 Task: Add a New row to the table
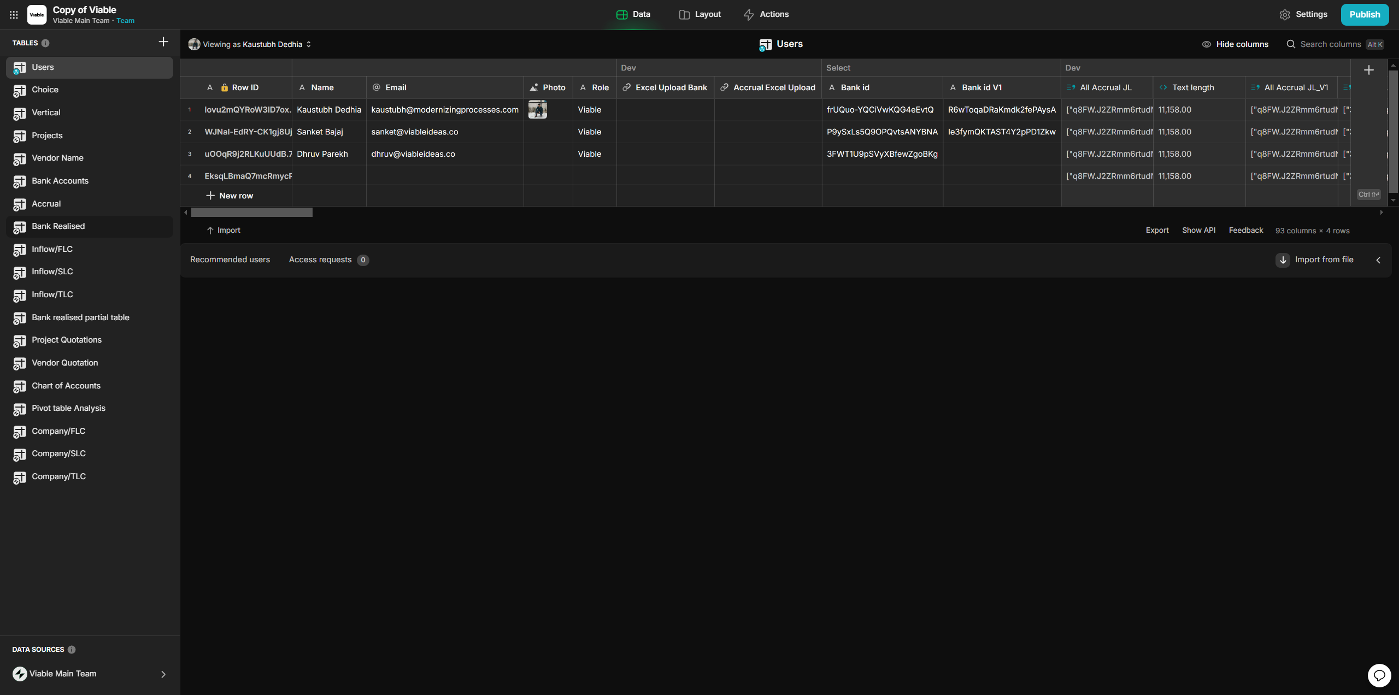(x=230, y=196)
